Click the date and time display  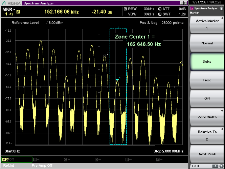pos(207,2)
